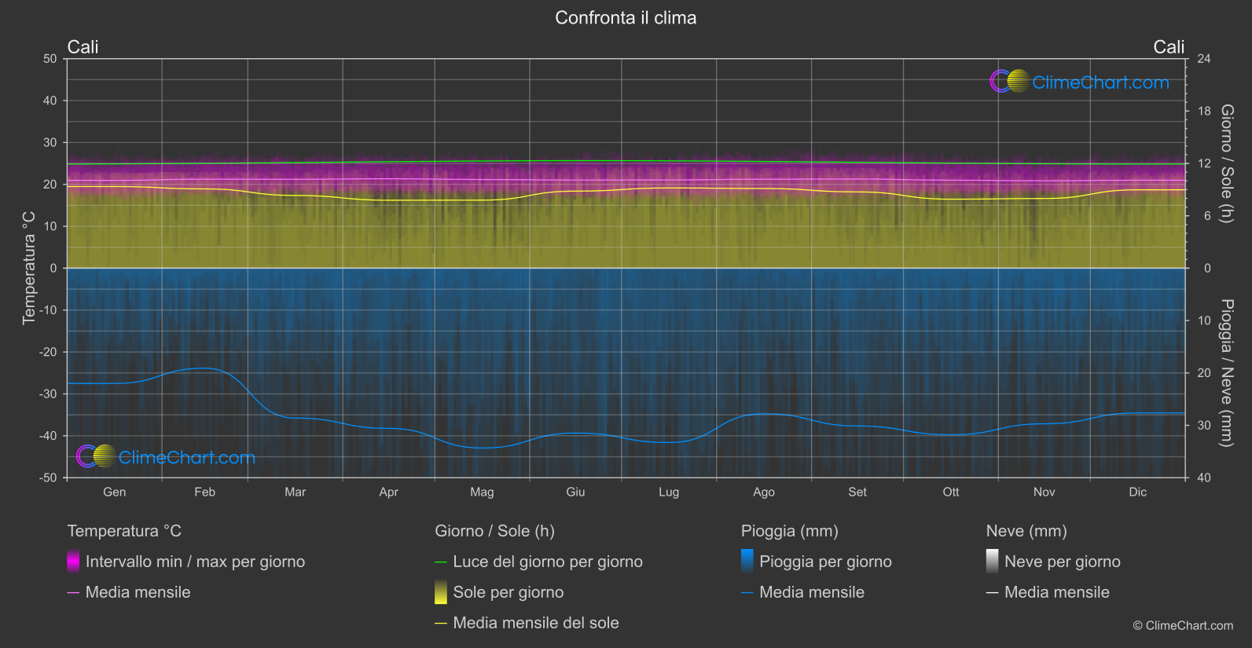This screenshot has width=1252, height=648.
Task: Click the ClimeChart.com logo icon bottom left
Action: 96,456
